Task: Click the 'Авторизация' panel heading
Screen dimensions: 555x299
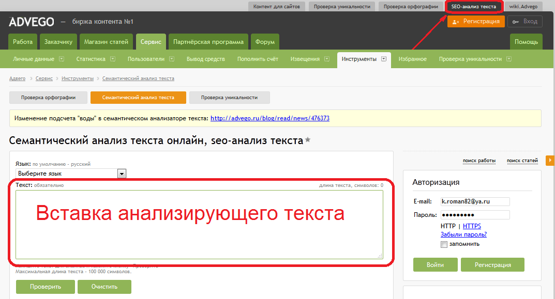Action: tap(436, 182)
